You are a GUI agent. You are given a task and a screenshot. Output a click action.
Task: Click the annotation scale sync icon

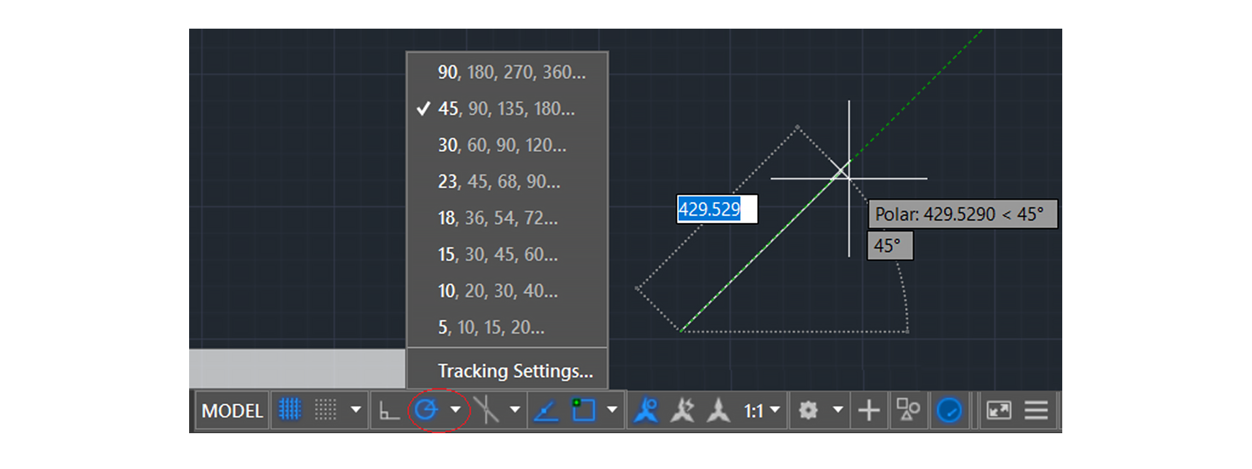pyautogui.click(x=719, y=410)
